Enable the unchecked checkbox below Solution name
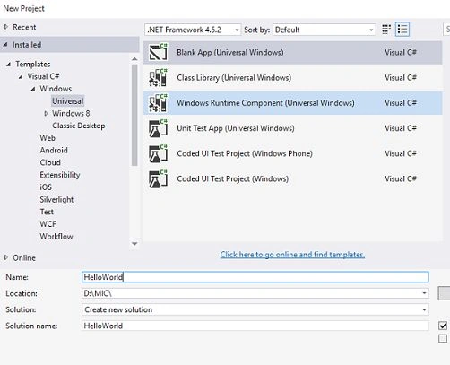450x365 pixels. pos(443,338)
